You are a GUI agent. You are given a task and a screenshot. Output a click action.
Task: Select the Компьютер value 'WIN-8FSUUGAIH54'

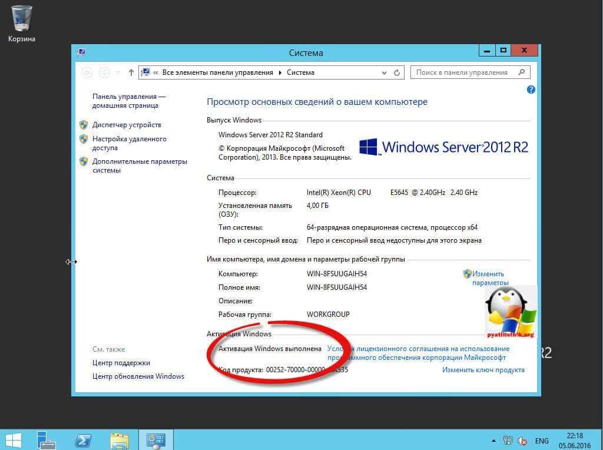[x=336, y=273]
